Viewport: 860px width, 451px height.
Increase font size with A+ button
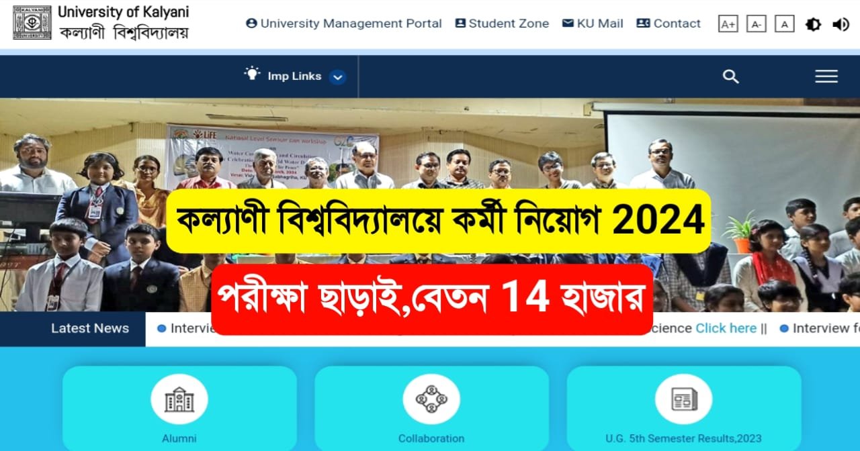point(728,24)
